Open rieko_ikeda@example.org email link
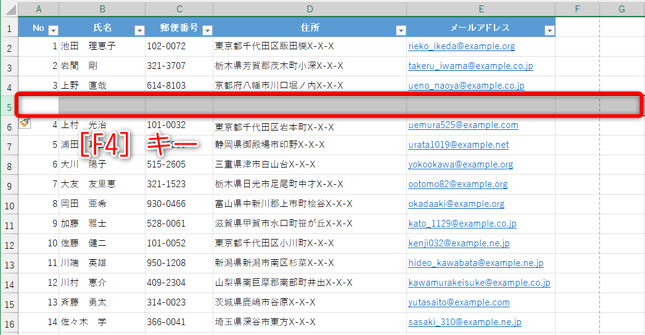 click(x=461, y=46)
